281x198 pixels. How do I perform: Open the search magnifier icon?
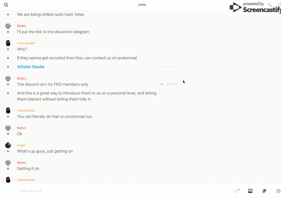point(6,5)
